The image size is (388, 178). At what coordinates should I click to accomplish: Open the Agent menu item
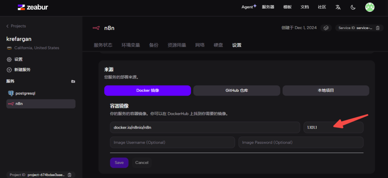click(249, 7)
